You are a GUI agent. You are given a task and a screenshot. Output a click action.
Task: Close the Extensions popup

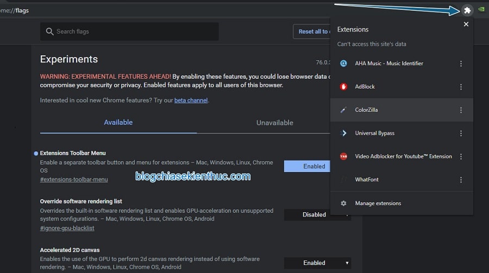pos(466,24)
